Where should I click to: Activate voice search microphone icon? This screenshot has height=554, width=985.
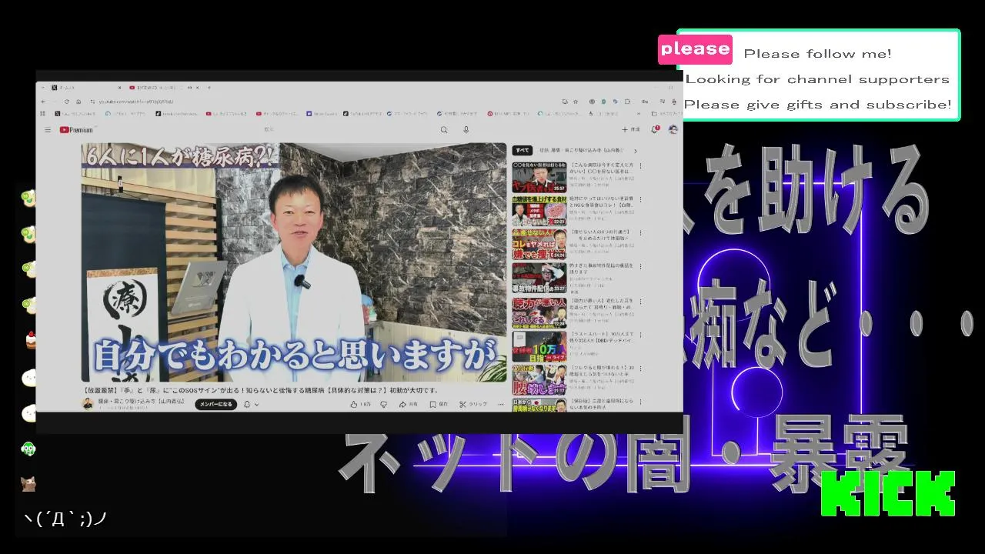point(466,130)
